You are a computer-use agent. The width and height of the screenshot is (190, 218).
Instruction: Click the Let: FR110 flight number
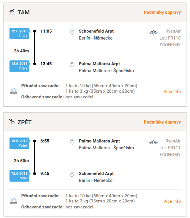(170, 38)
